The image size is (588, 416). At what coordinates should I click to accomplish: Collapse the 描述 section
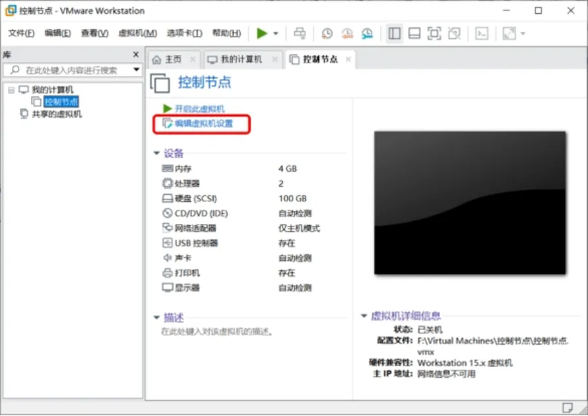pyautogui.click(x=157, y=318)
